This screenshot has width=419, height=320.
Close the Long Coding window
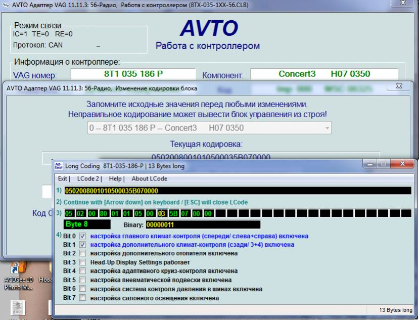(402, 164)
